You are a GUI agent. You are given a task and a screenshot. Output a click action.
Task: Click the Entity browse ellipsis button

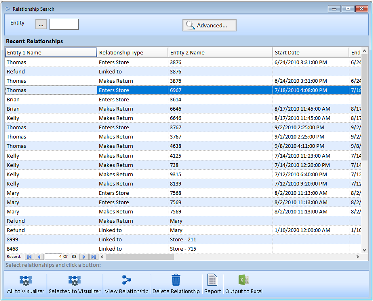(41, 24)
